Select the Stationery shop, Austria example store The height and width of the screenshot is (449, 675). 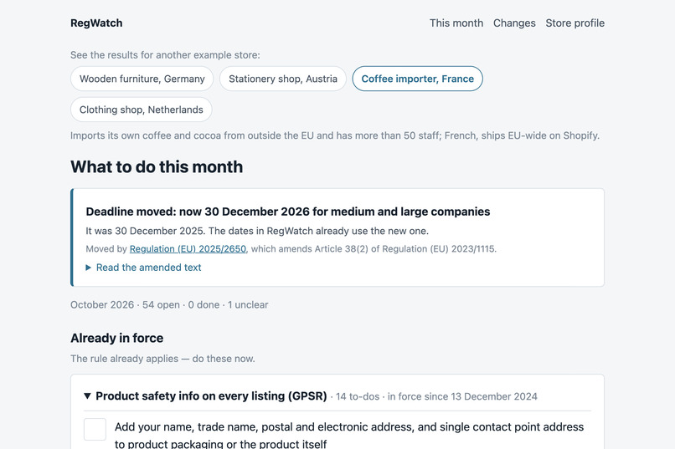tap(283, 79)
